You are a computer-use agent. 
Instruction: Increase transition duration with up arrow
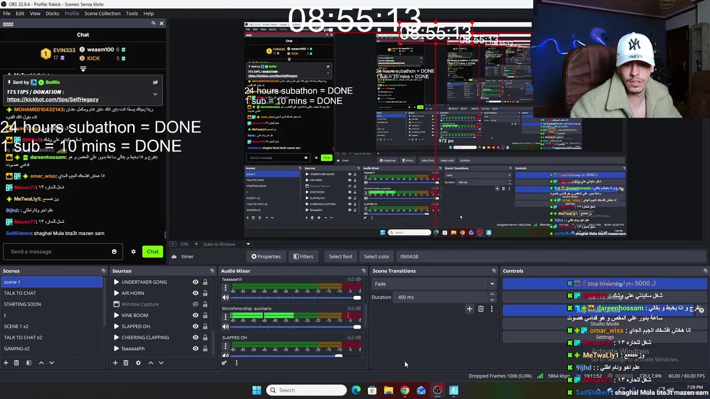(492, 295)
